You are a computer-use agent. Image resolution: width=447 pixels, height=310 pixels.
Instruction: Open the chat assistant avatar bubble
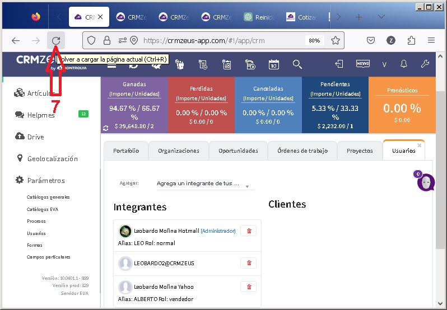pyautogui.click(x=426, y=182)
